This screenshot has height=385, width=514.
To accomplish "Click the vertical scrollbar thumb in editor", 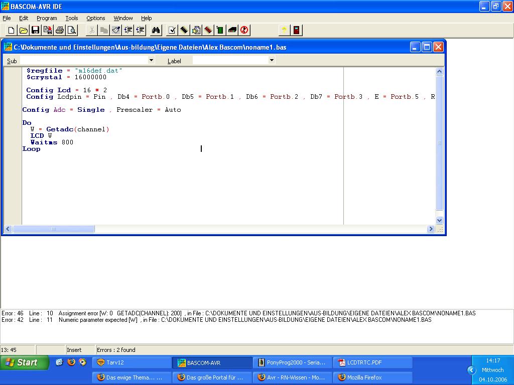I will (440, 143).
